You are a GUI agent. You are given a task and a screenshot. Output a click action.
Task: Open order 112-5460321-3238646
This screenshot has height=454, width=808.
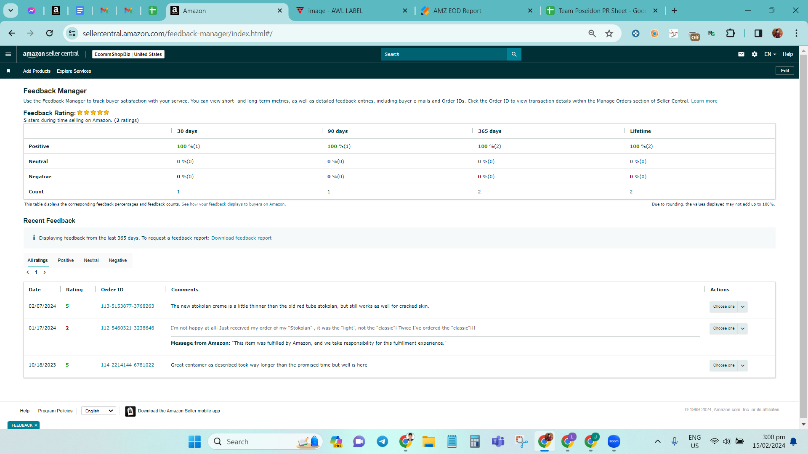pyautogui.click(x=128, y=328)
